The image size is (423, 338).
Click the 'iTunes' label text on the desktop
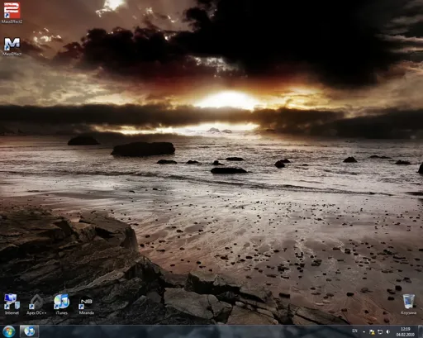click(x=61, y=313)
